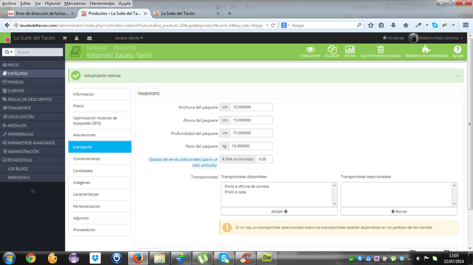Open a new browser tab
The image size is (473, 265).
230,13
